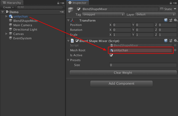Viewport: 178px width, 116px height.
Task: Open the Create dropdown in Hierarchy
Action: coord(8,7)
